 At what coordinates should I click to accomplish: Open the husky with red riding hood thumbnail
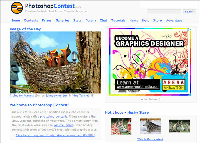click(121, 126)
